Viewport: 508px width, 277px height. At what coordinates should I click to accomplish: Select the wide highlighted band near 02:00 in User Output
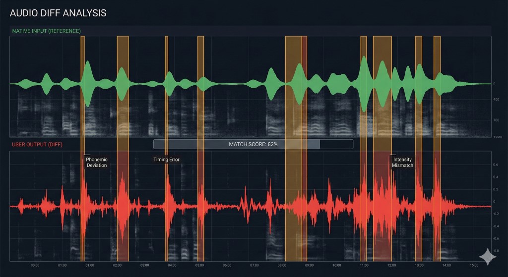click(x=123, y=206)
